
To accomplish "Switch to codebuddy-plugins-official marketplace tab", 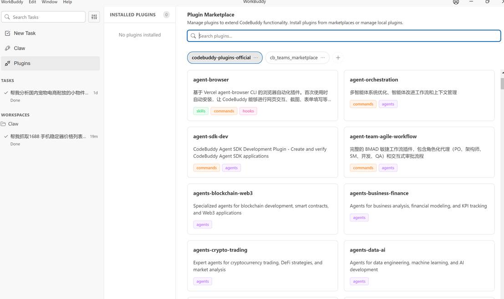I will tap(224, 57).
